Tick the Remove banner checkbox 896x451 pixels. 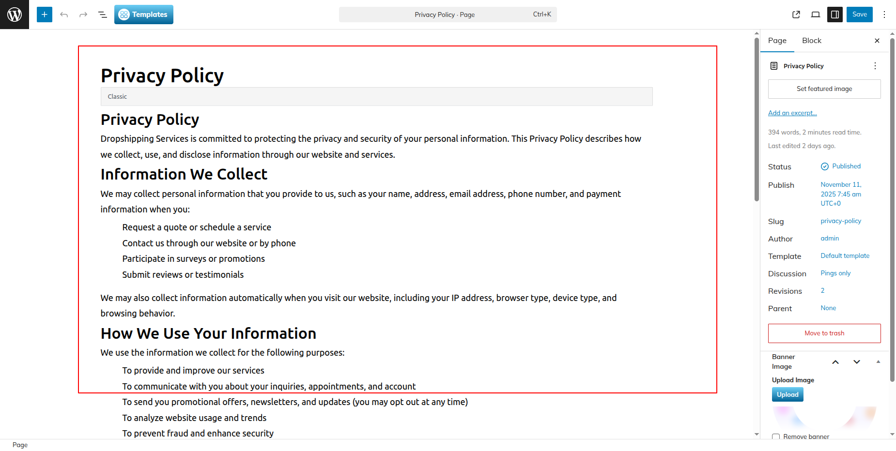[x=776, y=436]
